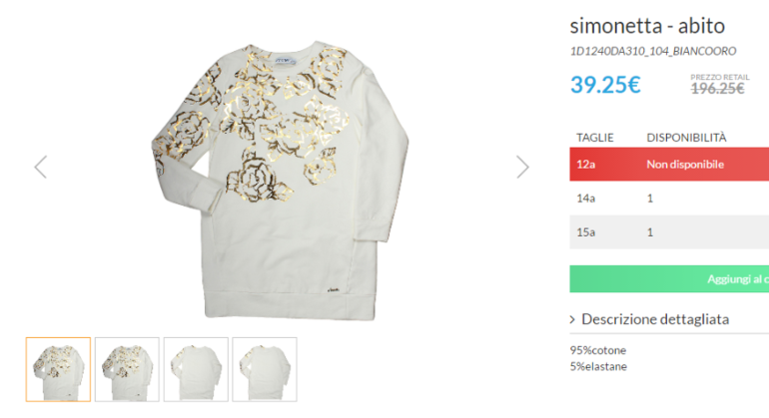This screenshot has width=769, height=418.
Task: Go to the previous product image arrow
Action: pyautogui.click(x=40, y=167)
